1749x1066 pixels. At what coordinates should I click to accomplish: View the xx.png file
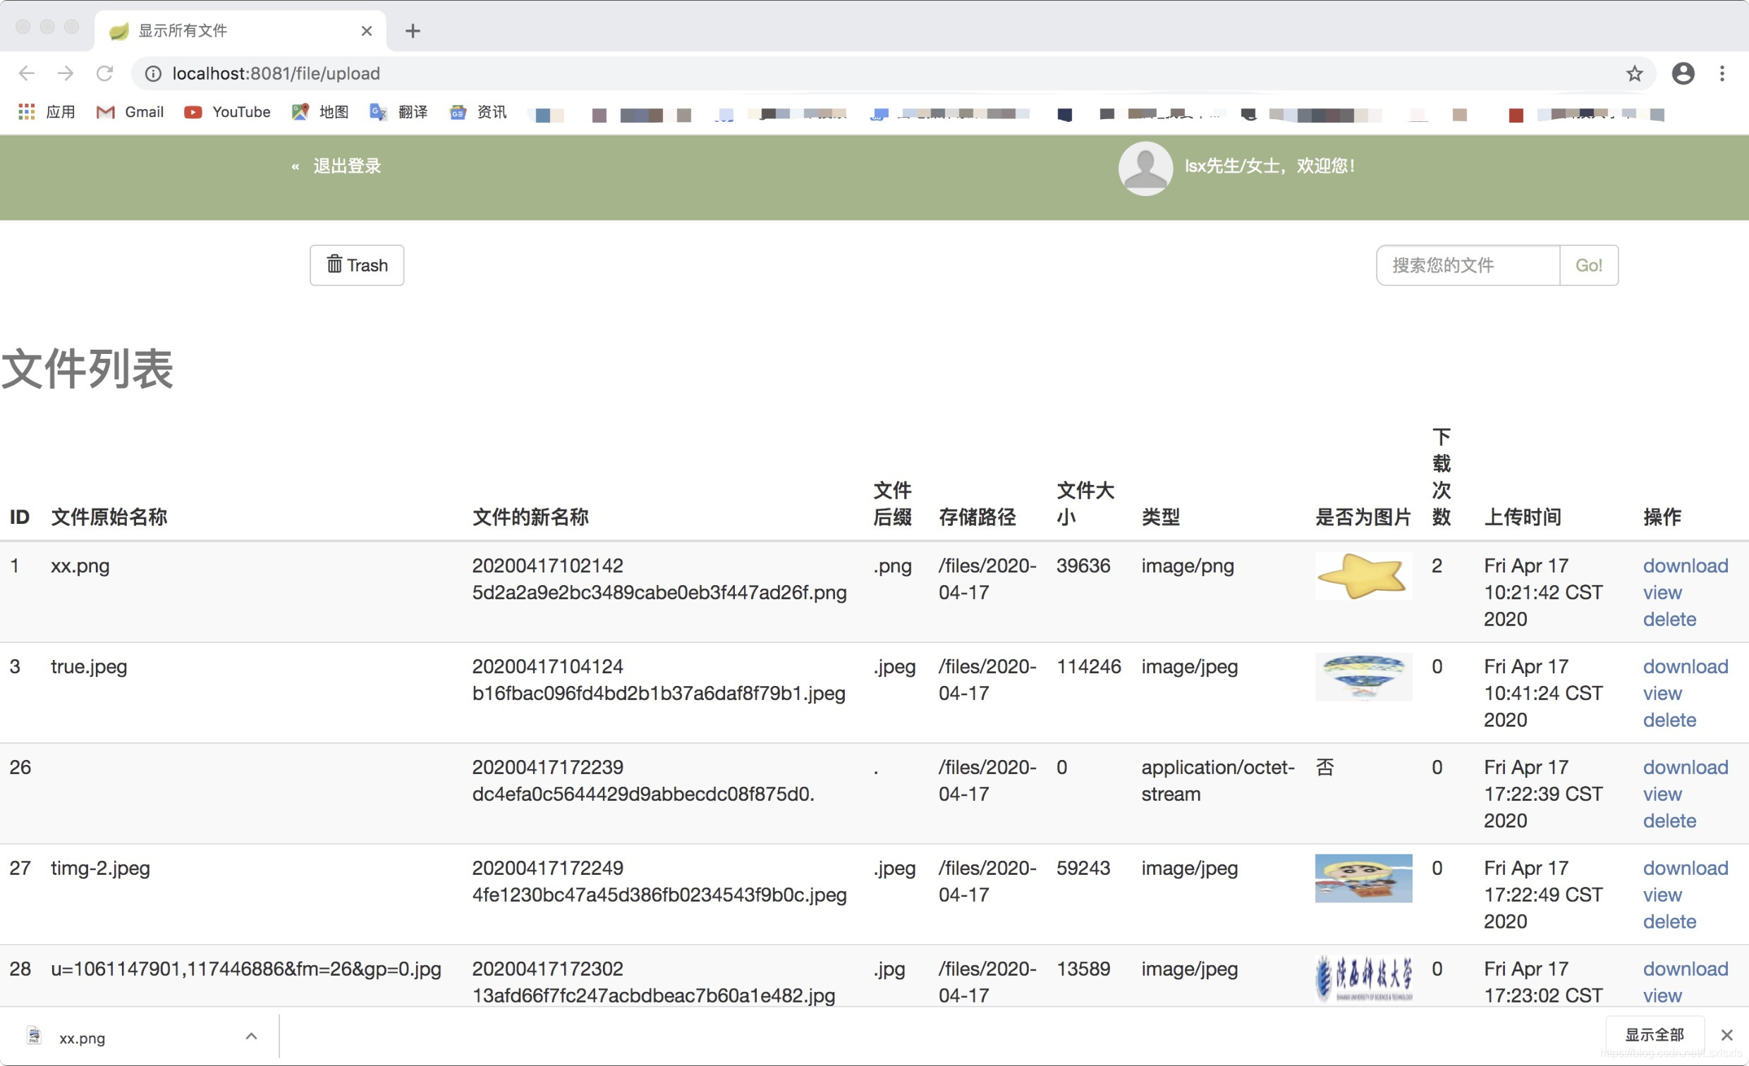coord(1662,592)
